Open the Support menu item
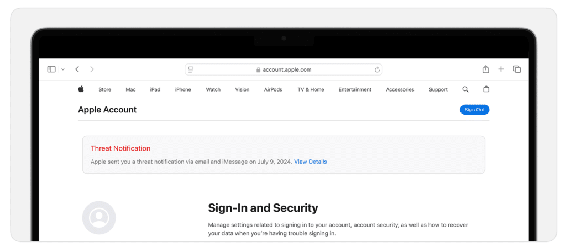Screen dimensions: 566x247 tap(438, 90)
